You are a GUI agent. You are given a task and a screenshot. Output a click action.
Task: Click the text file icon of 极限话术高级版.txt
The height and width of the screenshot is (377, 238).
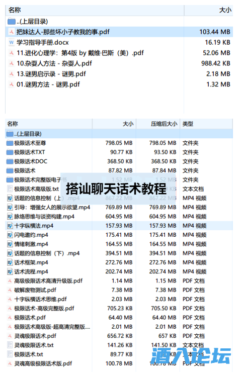click(10, 189)
